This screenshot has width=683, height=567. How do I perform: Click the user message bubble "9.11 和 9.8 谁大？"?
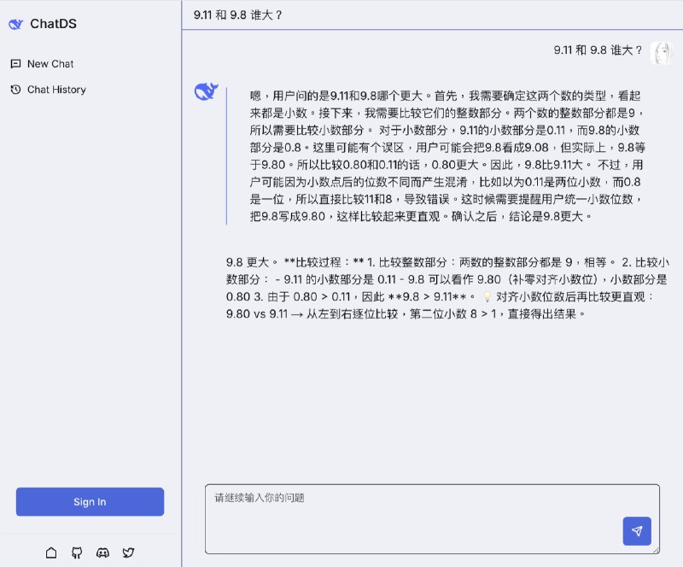(x=598, y=50)
